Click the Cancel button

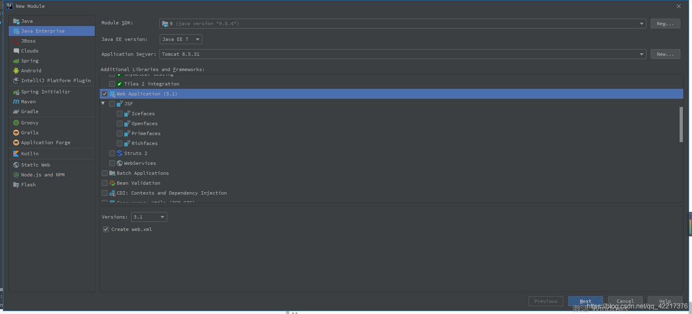[625, 301]
